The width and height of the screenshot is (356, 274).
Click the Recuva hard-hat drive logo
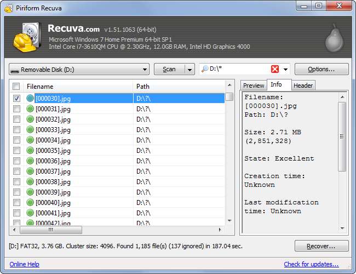pyautogui.click(x=27, y=37)
